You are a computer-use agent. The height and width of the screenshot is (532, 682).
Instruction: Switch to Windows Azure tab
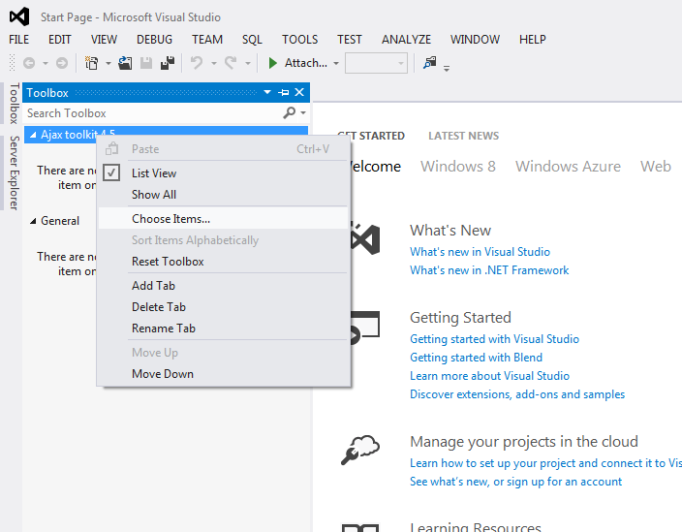[568, 166]
